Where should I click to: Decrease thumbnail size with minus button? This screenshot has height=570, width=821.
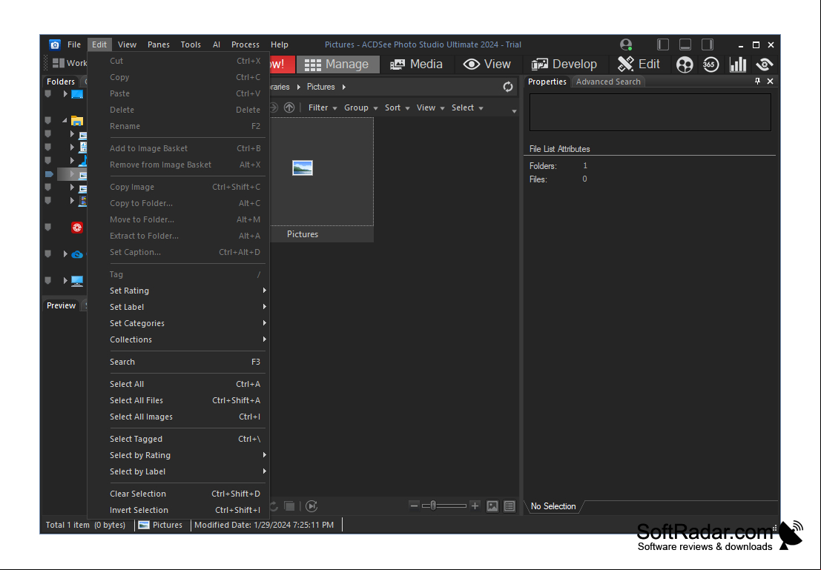click(414, 506)
